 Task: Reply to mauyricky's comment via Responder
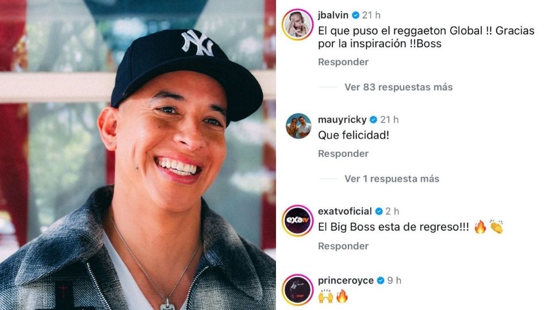tap(343, 154)
